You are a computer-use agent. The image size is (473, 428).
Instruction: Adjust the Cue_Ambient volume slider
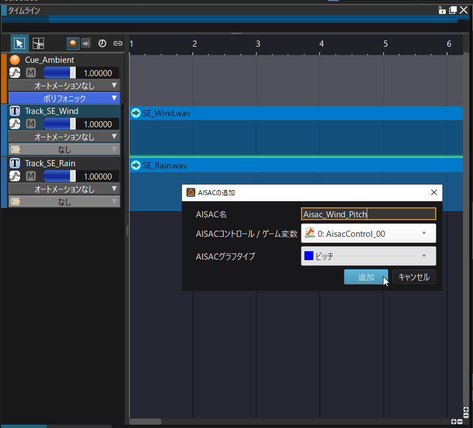click(x=60, y=73)
